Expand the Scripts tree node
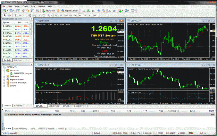The image size is (217, 136). pos(4,86)
